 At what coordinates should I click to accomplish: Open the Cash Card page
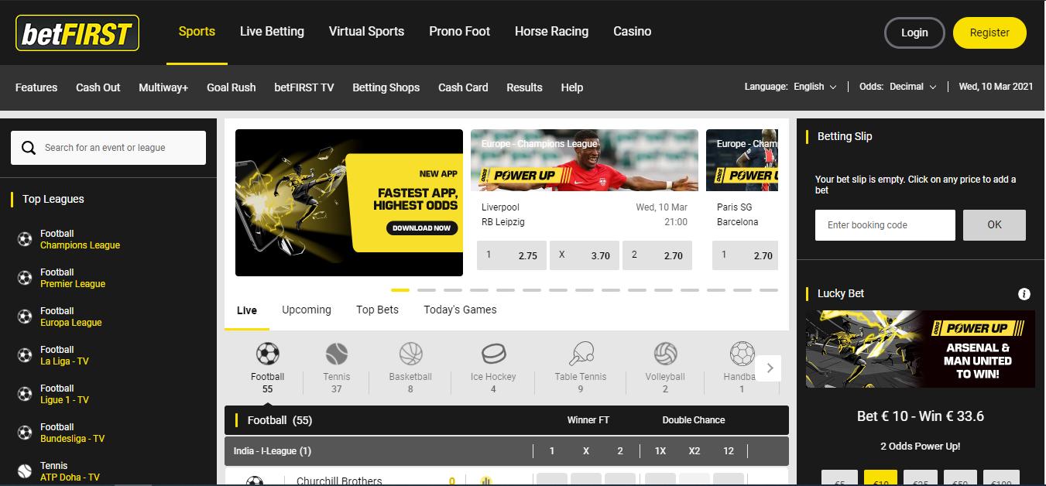point(463,87)
